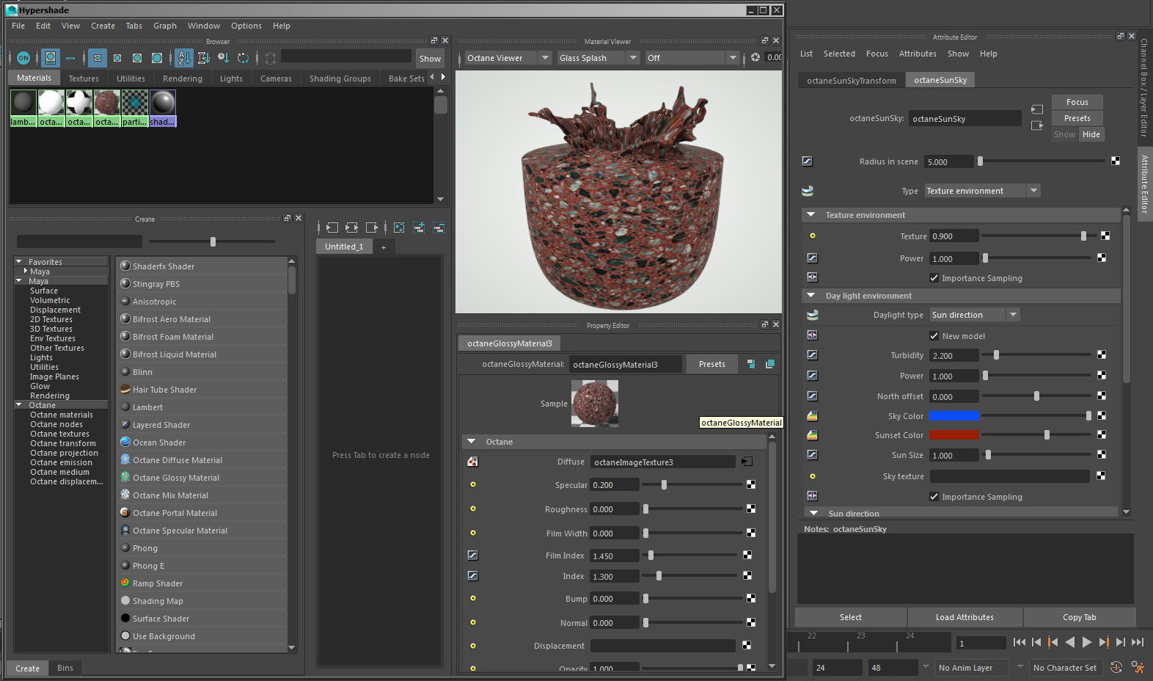Click the sort by name A-Z icon

(183, 58)
